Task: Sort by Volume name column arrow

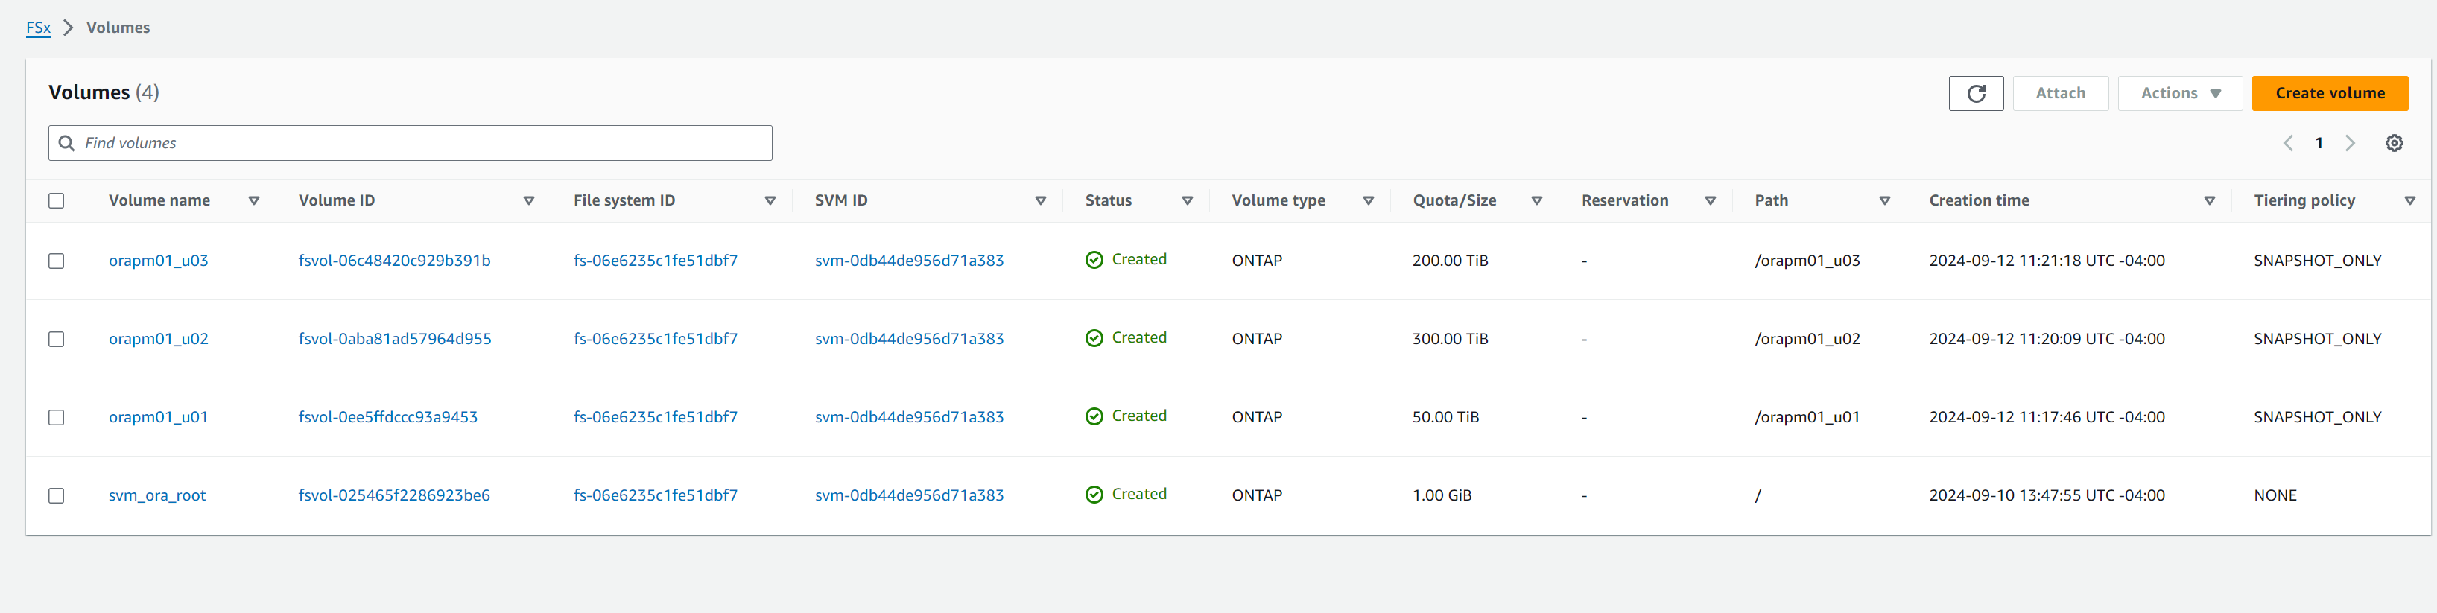Action: point(253,200)
